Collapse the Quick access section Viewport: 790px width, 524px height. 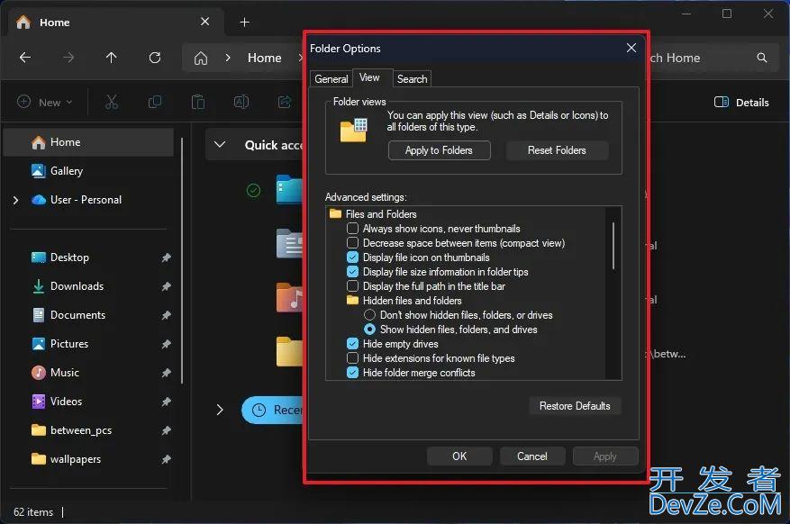[x=221, y=145]
